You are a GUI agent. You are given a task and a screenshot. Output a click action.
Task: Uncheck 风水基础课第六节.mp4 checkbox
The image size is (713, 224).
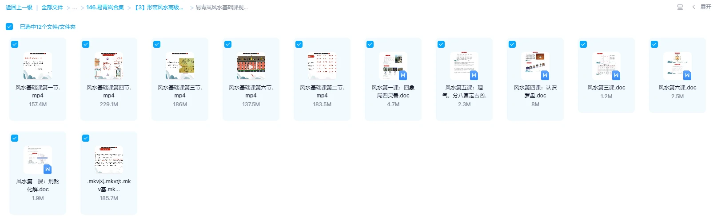[x=228, y=44]
